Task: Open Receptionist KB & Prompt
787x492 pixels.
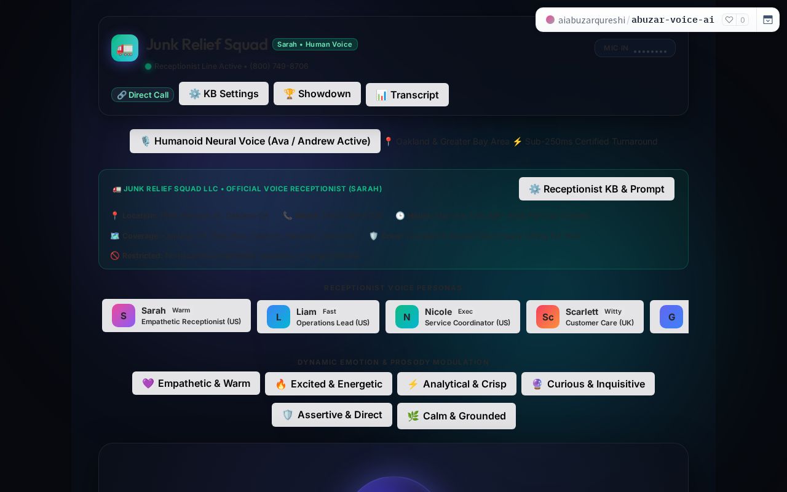Action: point(596,189)
